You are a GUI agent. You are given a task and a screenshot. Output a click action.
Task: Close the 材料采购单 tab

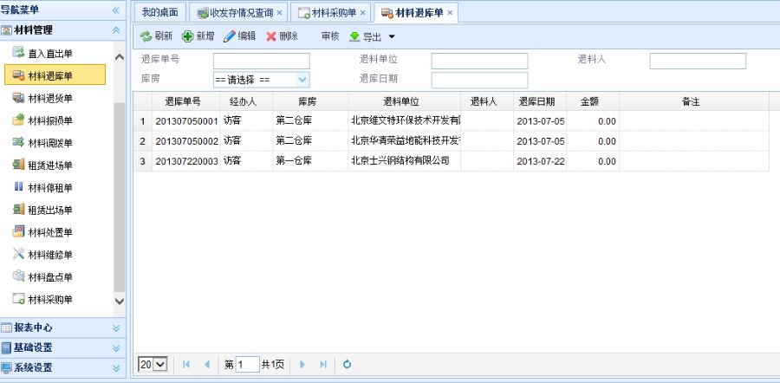coord(362,13)
